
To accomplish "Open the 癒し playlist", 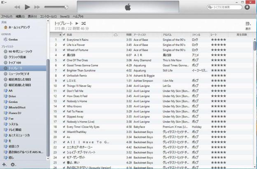I will coord(9,157).
